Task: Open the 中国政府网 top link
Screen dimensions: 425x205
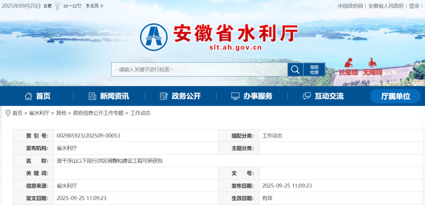Action: 350,6
